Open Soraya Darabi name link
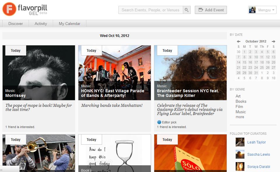The image size is (280, 172). coord(259,166)
